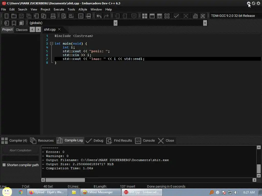Click volume speaker tray icon
Screen dimensions: 262x196
coord(236,192)
